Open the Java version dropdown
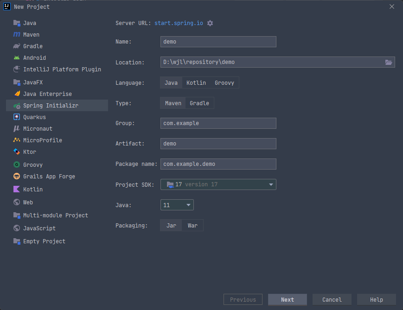This screenshot has width=403, height=310. click(177, 205)
